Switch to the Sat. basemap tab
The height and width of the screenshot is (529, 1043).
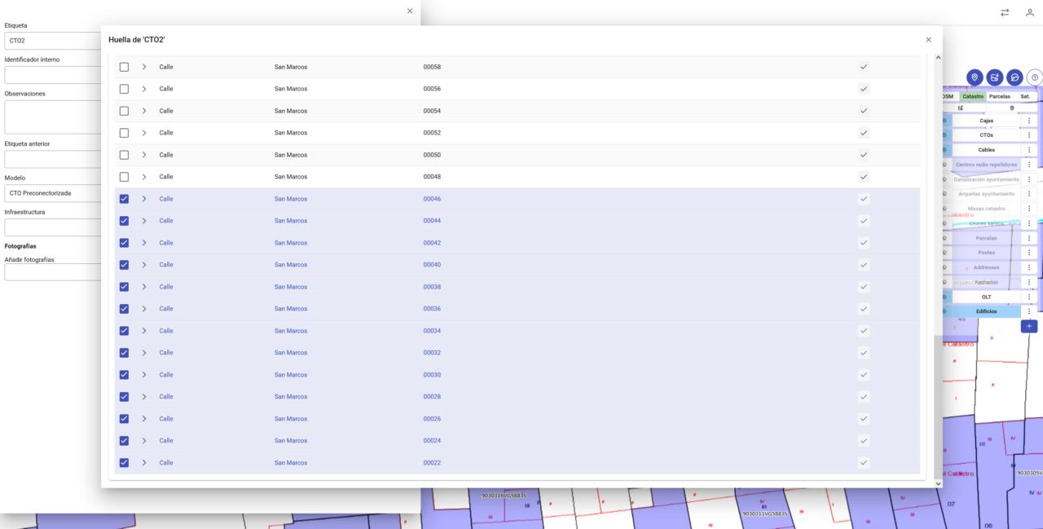1024,95
